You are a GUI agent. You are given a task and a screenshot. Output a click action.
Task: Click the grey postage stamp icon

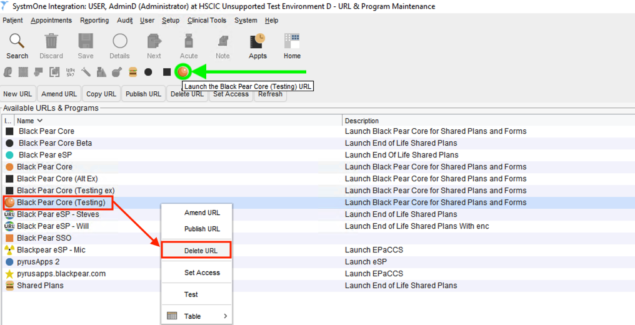pyautogui.click(x=23, y=72)
